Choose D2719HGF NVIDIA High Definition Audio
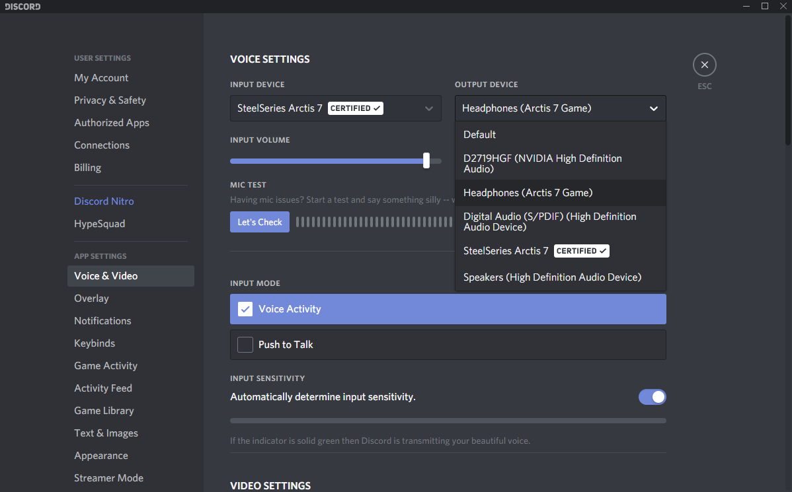 tap(560, 164)
